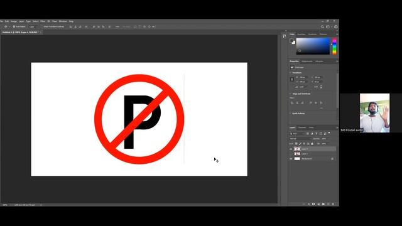Screen dimensions: 402x226
Task: Hide Layer 2 using its eye icon
Action: point(291,149)
